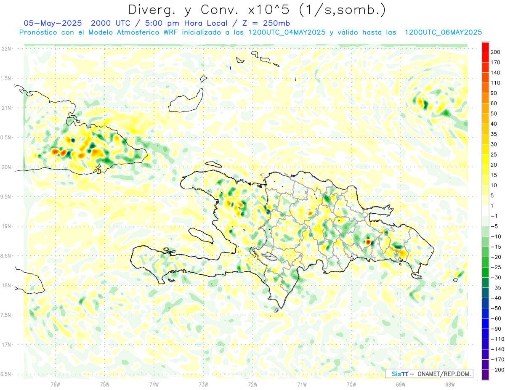The height and width of the screenshot is (390, 505).
Task: Click the longitude label '76W'
Action: [x=56, y=385]
